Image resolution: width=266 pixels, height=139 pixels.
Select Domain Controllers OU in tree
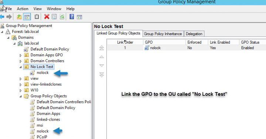point(47,61)
